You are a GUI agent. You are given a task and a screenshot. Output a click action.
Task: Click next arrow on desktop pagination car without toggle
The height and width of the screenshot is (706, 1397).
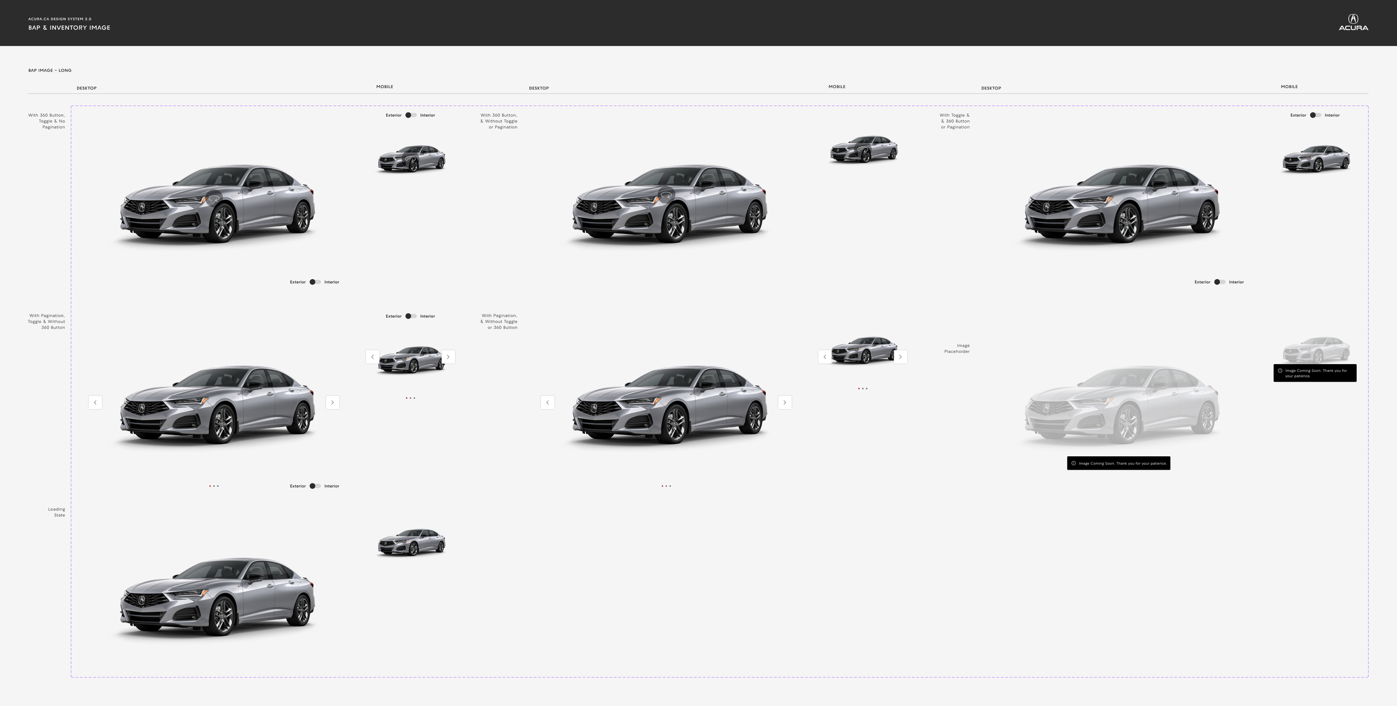(785, 402)
